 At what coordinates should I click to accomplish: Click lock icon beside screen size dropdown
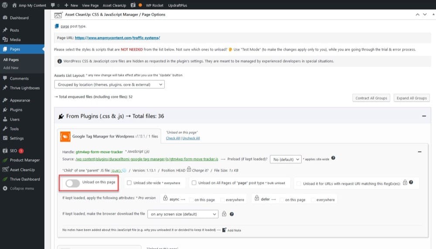[x=224, y=214]
